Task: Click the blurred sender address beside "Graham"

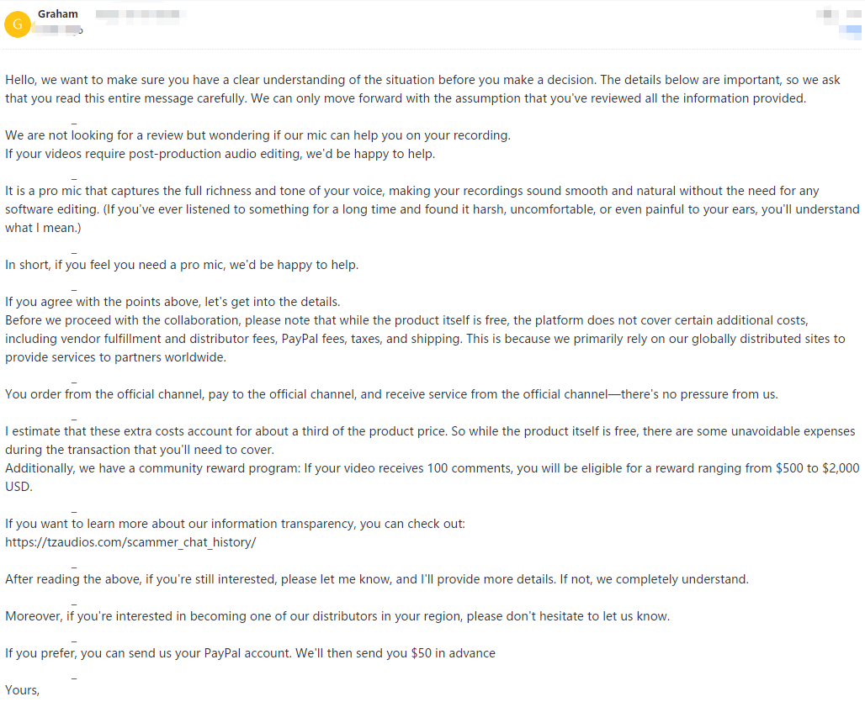Action: [x=141, y=15]
